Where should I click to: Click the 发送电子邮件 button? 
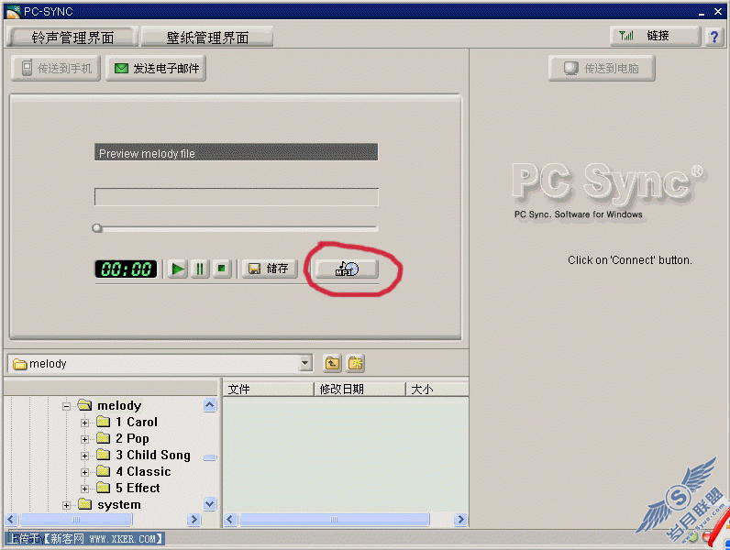tap(156, 69)
